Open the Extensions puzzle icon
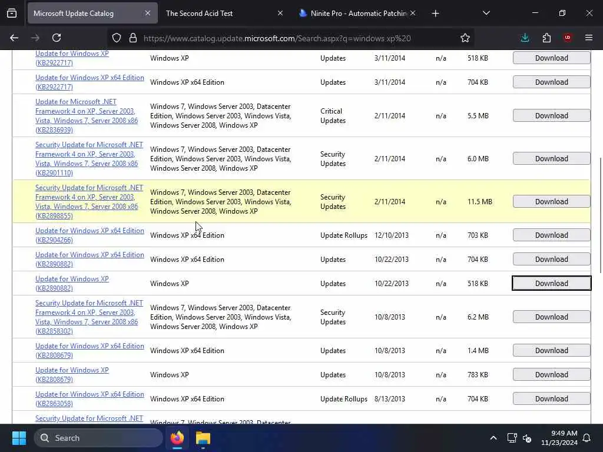This screenshot has width=603, height=452. 546,38
